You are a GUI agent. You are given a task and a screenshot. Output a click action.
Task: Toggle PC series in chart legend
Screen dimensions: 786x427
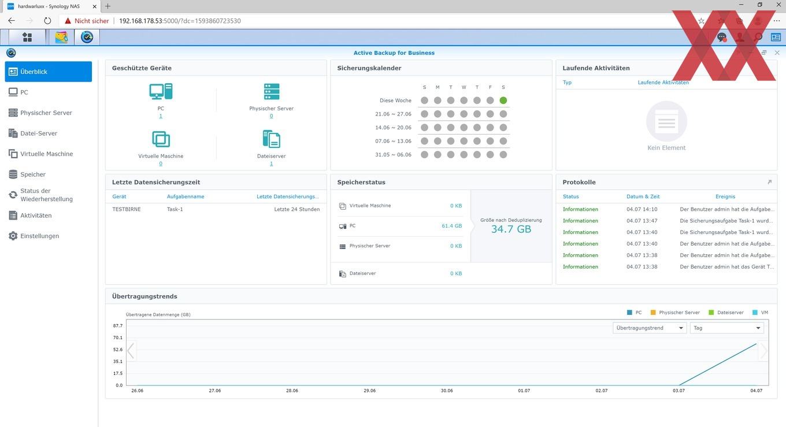tap(635, 313)
